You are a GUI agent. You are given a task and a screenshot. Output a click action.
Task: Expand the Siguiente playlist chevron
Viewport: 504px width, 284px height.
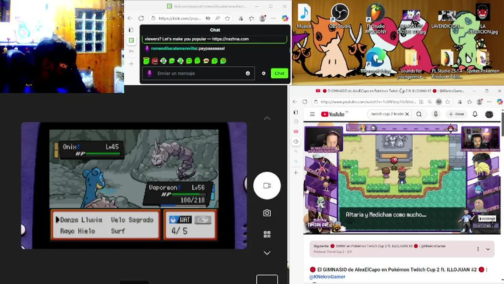coord(487,249)
